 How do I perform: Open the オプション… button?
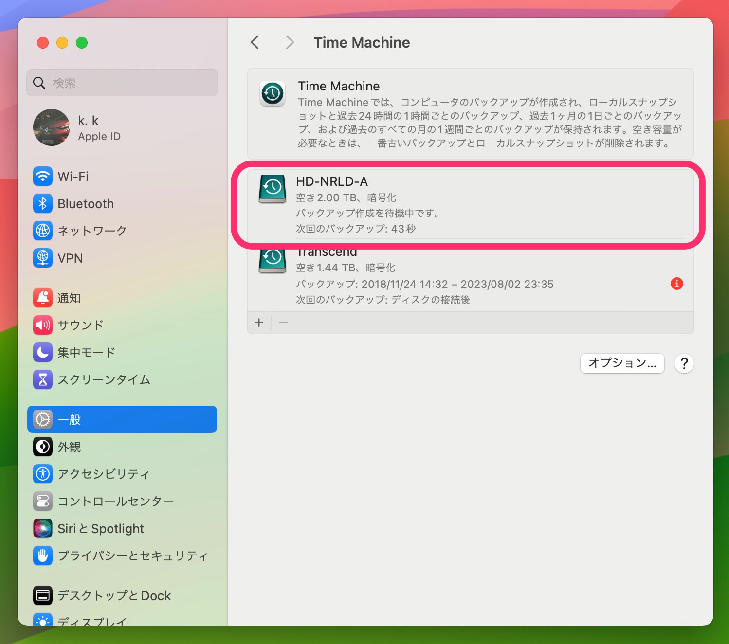pos(622,363)
